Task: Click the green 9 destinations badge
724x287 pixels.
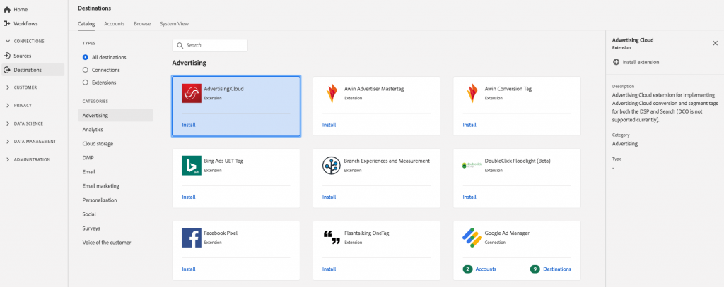Action: coord(535,269)
